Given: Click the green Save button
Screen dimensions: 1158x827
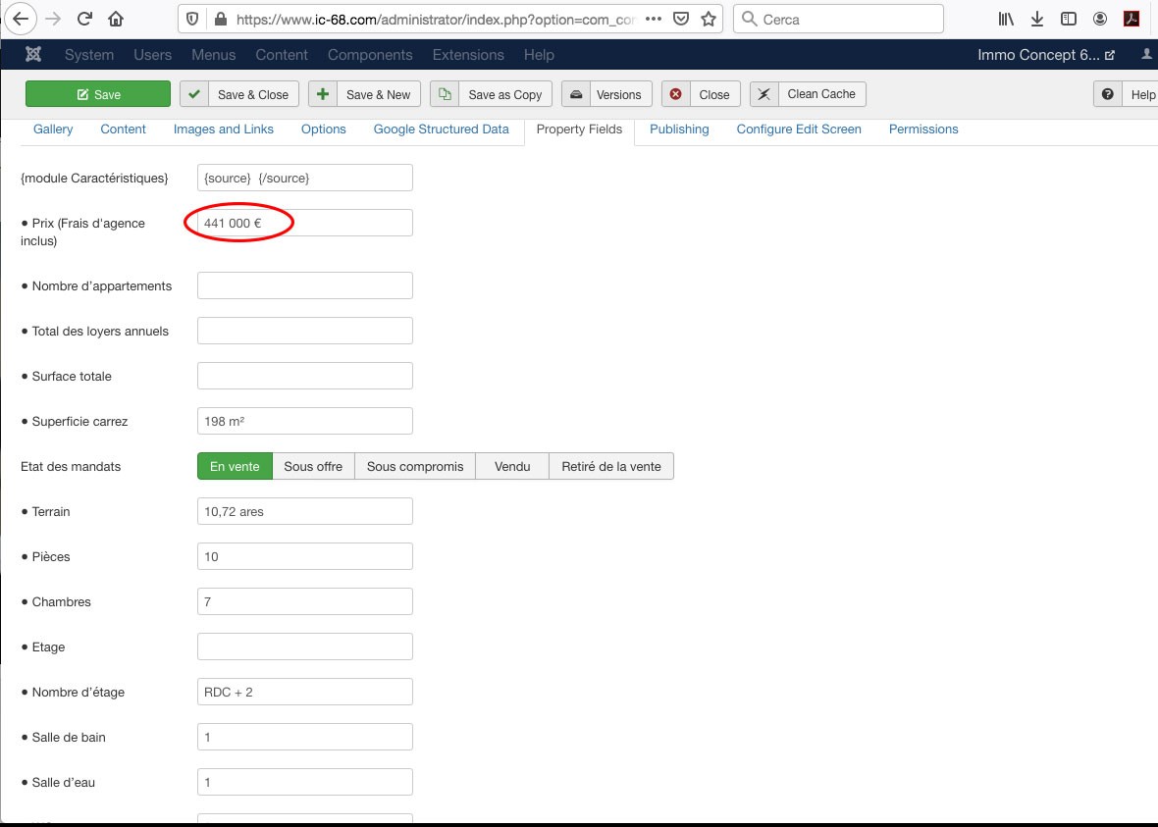Looking at the screenshot, I should [98, 94].
